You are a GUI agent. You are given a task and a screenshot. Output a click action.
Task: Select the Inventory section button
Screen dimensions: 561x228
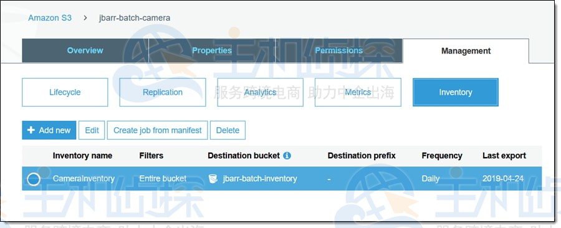click(x=456, y=92)
